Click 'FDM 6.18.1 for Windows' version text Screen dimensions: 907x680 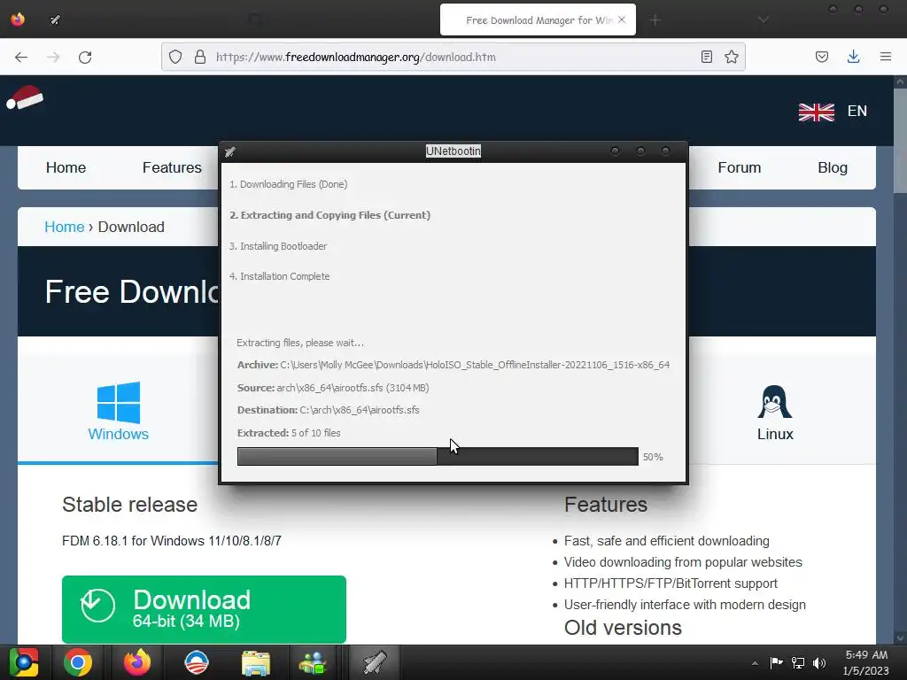[x=171, y=541]
